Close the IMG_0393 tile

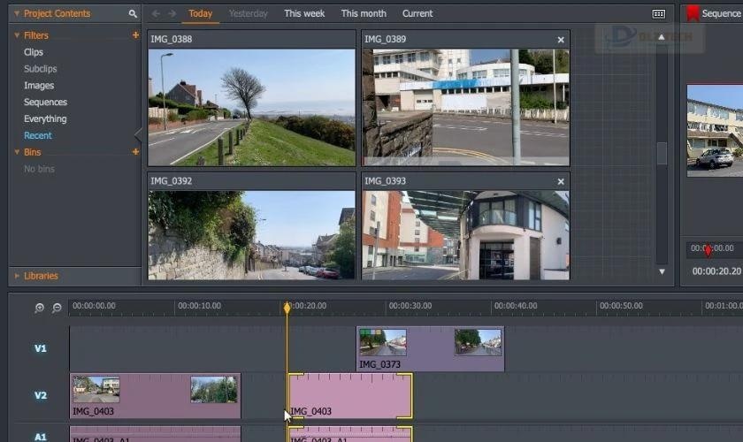point(561,181)
